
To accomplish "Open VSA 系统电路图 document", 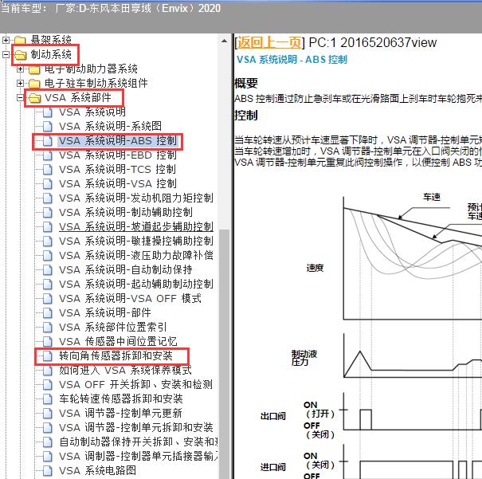I will click(98, 471).
